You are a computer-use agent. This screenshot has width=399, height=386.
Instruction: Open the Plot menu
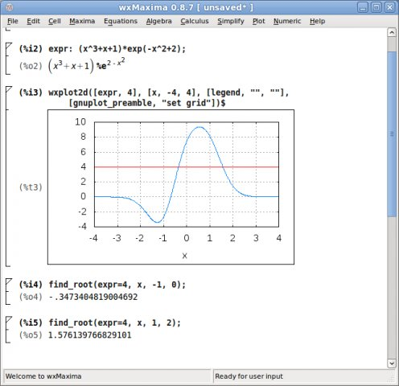point(259,21)
